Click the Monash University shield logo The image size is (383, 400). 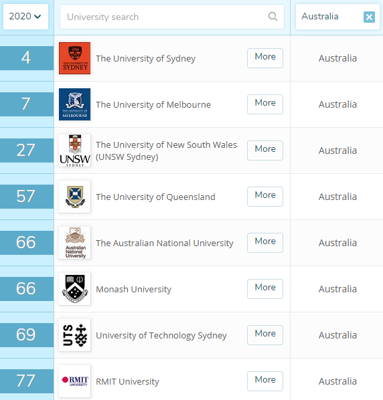click(75, 289)
